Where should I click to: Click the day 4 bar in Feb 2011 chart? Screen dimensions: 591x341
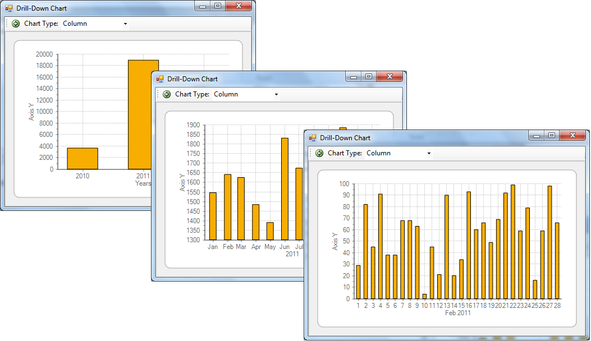(380, 246)
